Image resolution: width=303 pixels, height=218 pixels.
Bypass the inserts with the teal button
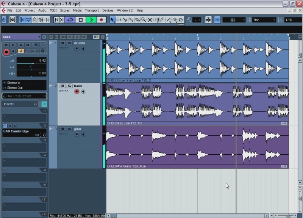[44, 104]
